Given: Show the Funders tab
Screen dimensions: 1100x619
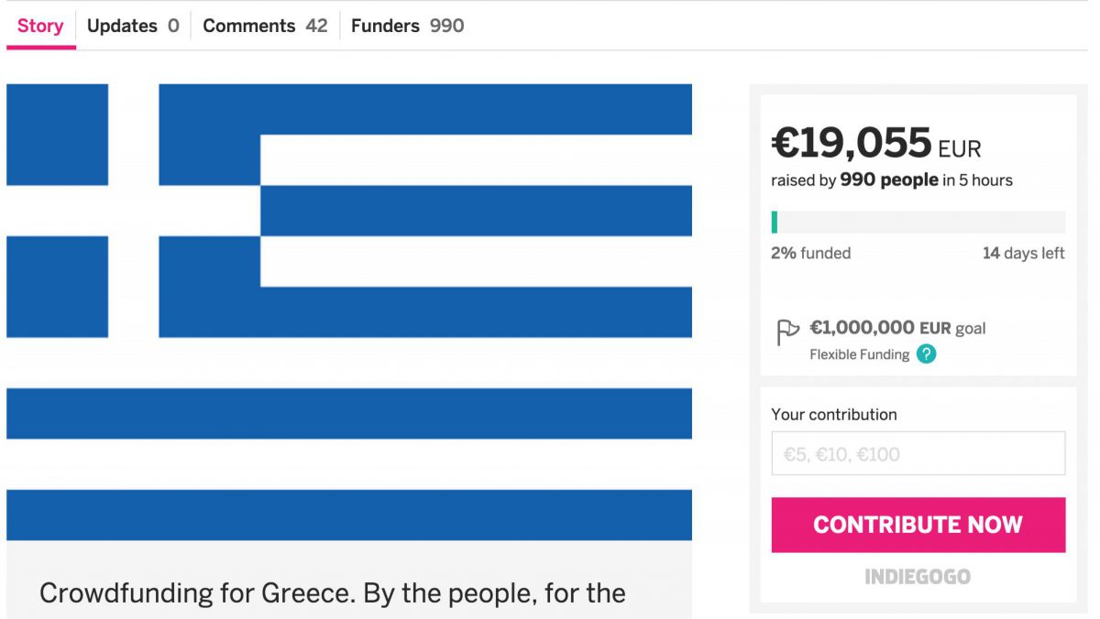Looking at the screenshot, I should pyautogui.click(x=407, y=26).
